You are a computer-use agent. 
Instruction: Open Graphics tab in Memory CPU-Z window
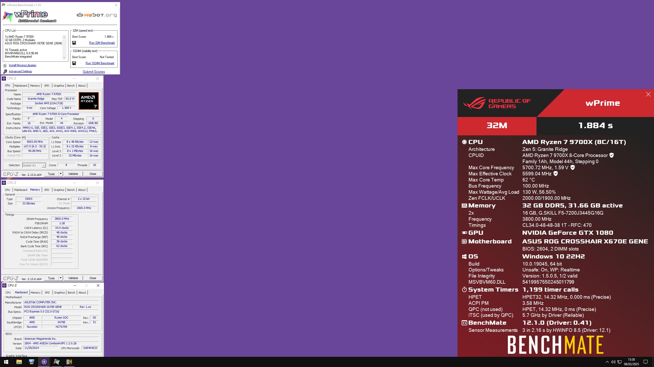coord(59,190)
